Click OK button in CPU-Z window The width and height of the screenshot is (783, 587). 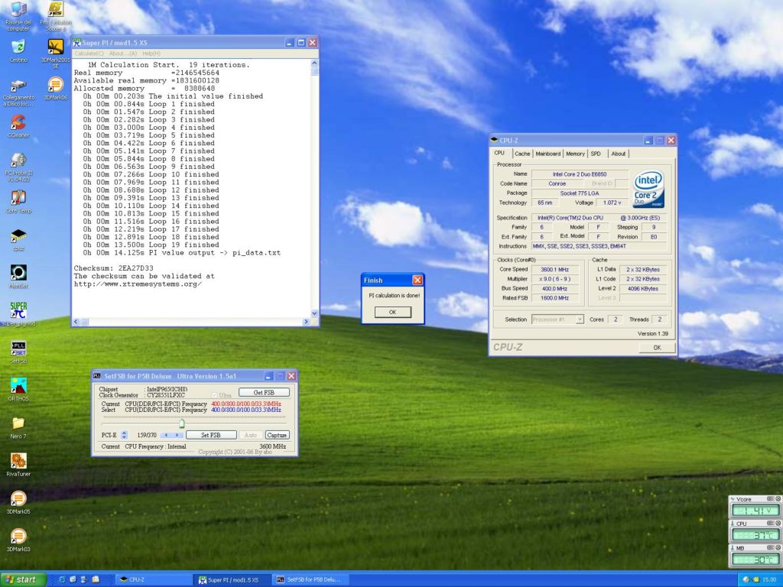(x=657, y=348)
